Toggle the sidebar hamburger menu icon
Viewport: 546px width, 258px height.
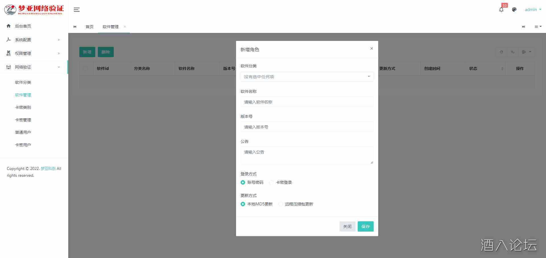76,10
